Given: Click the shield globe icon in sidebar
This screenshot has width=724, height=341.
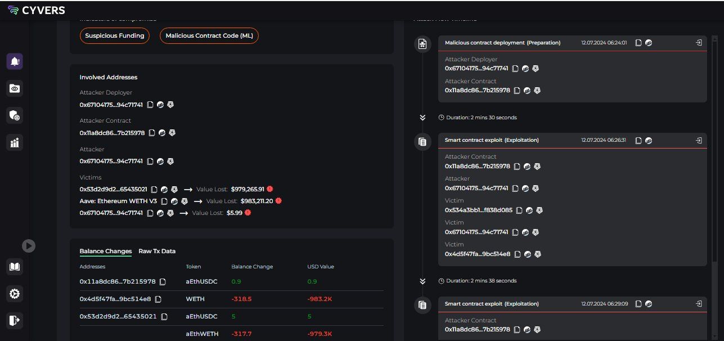Looking at the screenshot, I should 15,115.
